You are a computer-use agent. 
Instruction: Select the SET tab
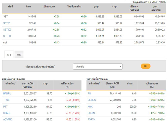pyautogui.click(x=9, y=55)
